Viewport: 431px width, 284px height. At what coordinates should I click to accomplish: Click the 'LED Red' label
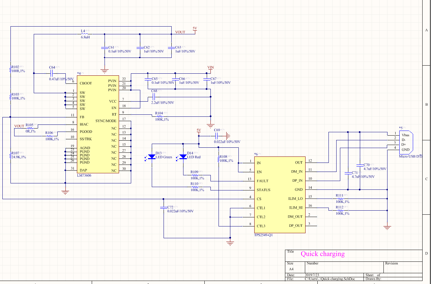194,157
